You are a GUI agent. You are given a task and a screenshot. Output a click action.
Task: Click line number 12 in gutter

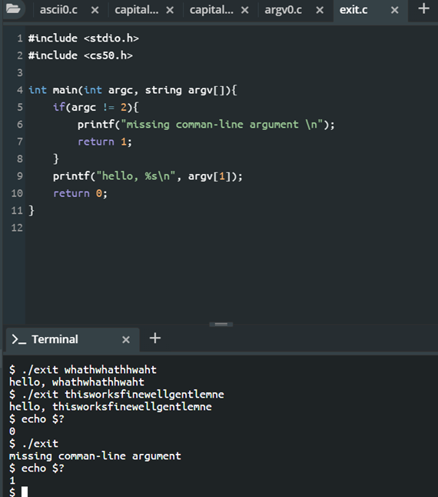[x=17, y=228]
